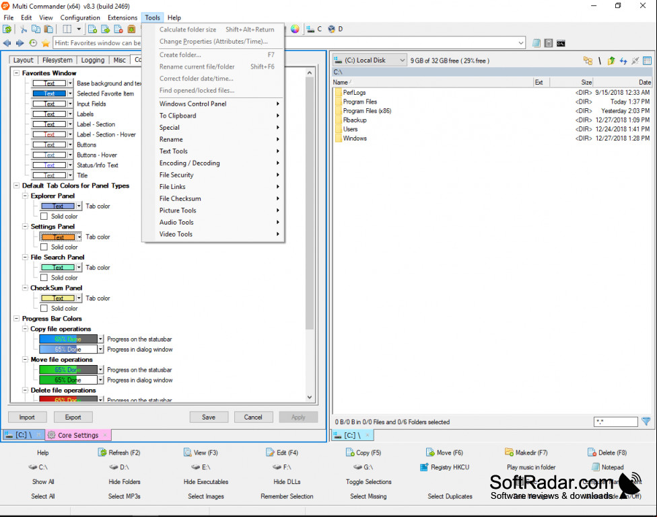This screenshot has width=657, height=517.
Task: Click the swap panels blue arrows icon
Action: coord(623,61)
